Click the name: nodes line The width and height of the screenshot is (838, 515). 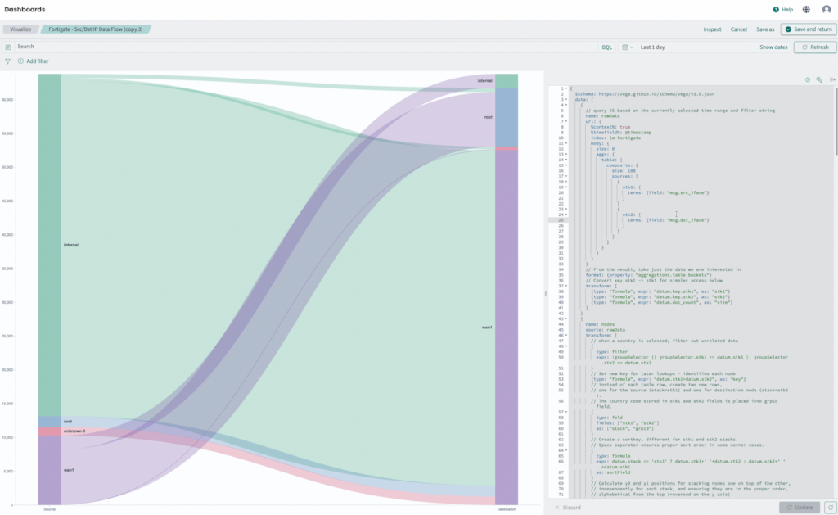(600, 324)
